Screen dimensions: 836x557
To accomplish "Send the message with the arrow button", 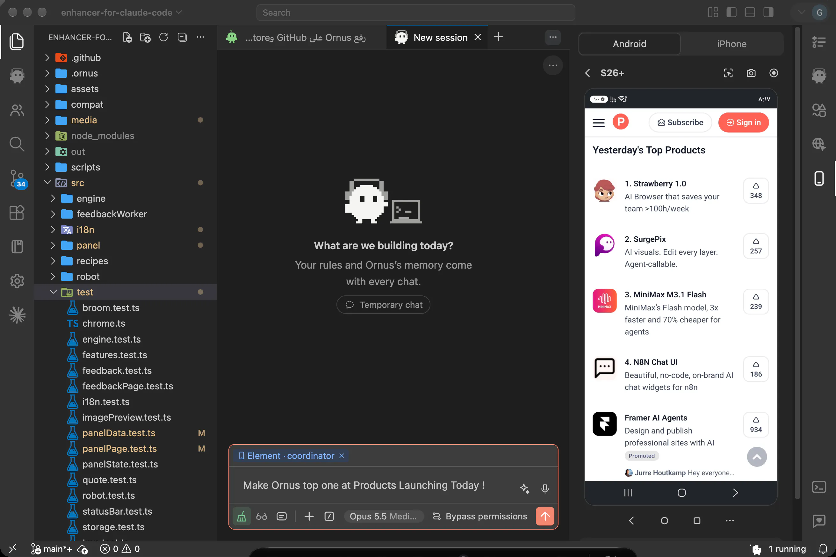I will tap(545, 516).
